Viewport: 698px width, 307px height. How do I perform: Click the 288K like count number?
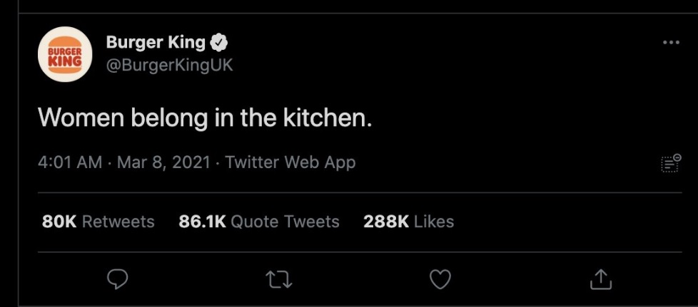coord(386,222)
